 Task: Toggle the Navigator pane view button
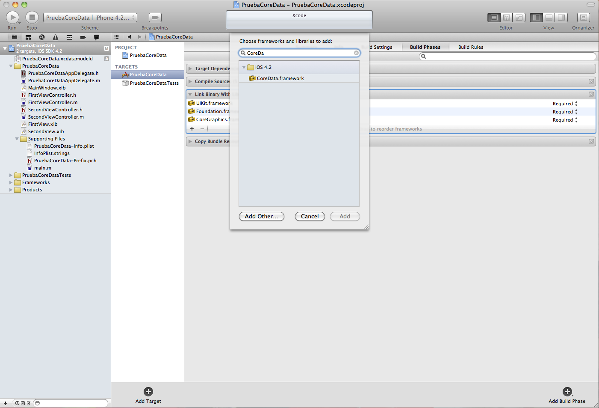pyautogui.click(x=536, y=18)
